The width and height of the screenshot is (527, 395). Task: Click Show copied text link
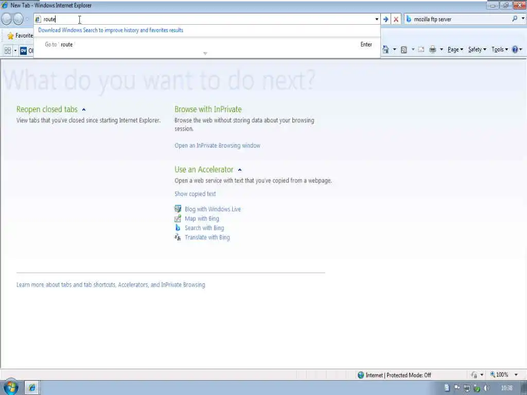coord(195,194)
